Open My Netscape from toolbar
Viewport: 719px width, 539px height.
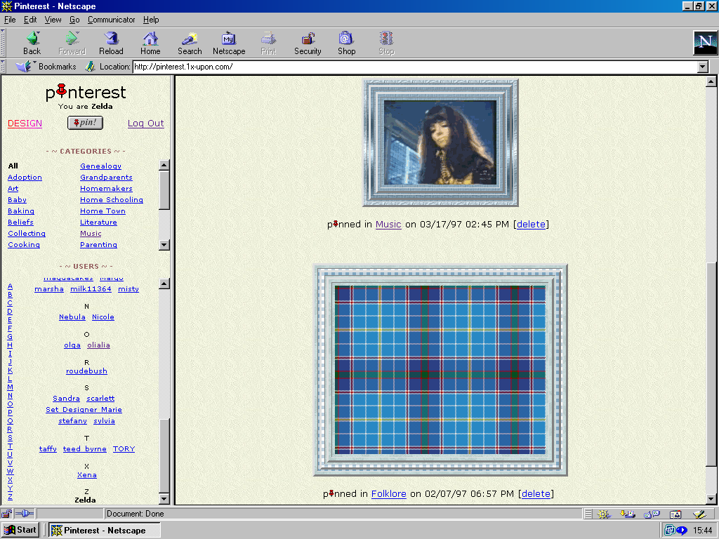229,42
